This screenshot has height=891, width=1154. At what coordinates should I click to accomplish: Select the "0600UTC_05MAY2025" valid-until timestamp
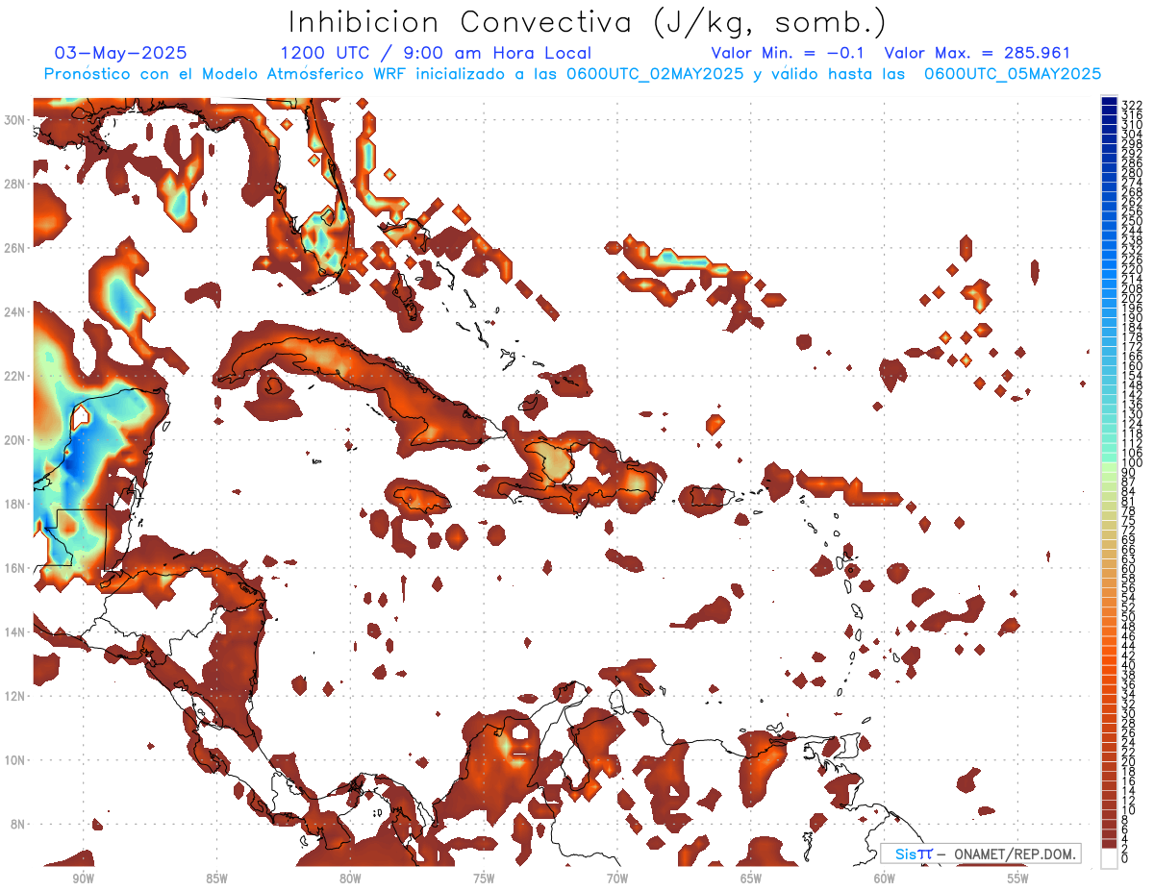(1013, 74)
